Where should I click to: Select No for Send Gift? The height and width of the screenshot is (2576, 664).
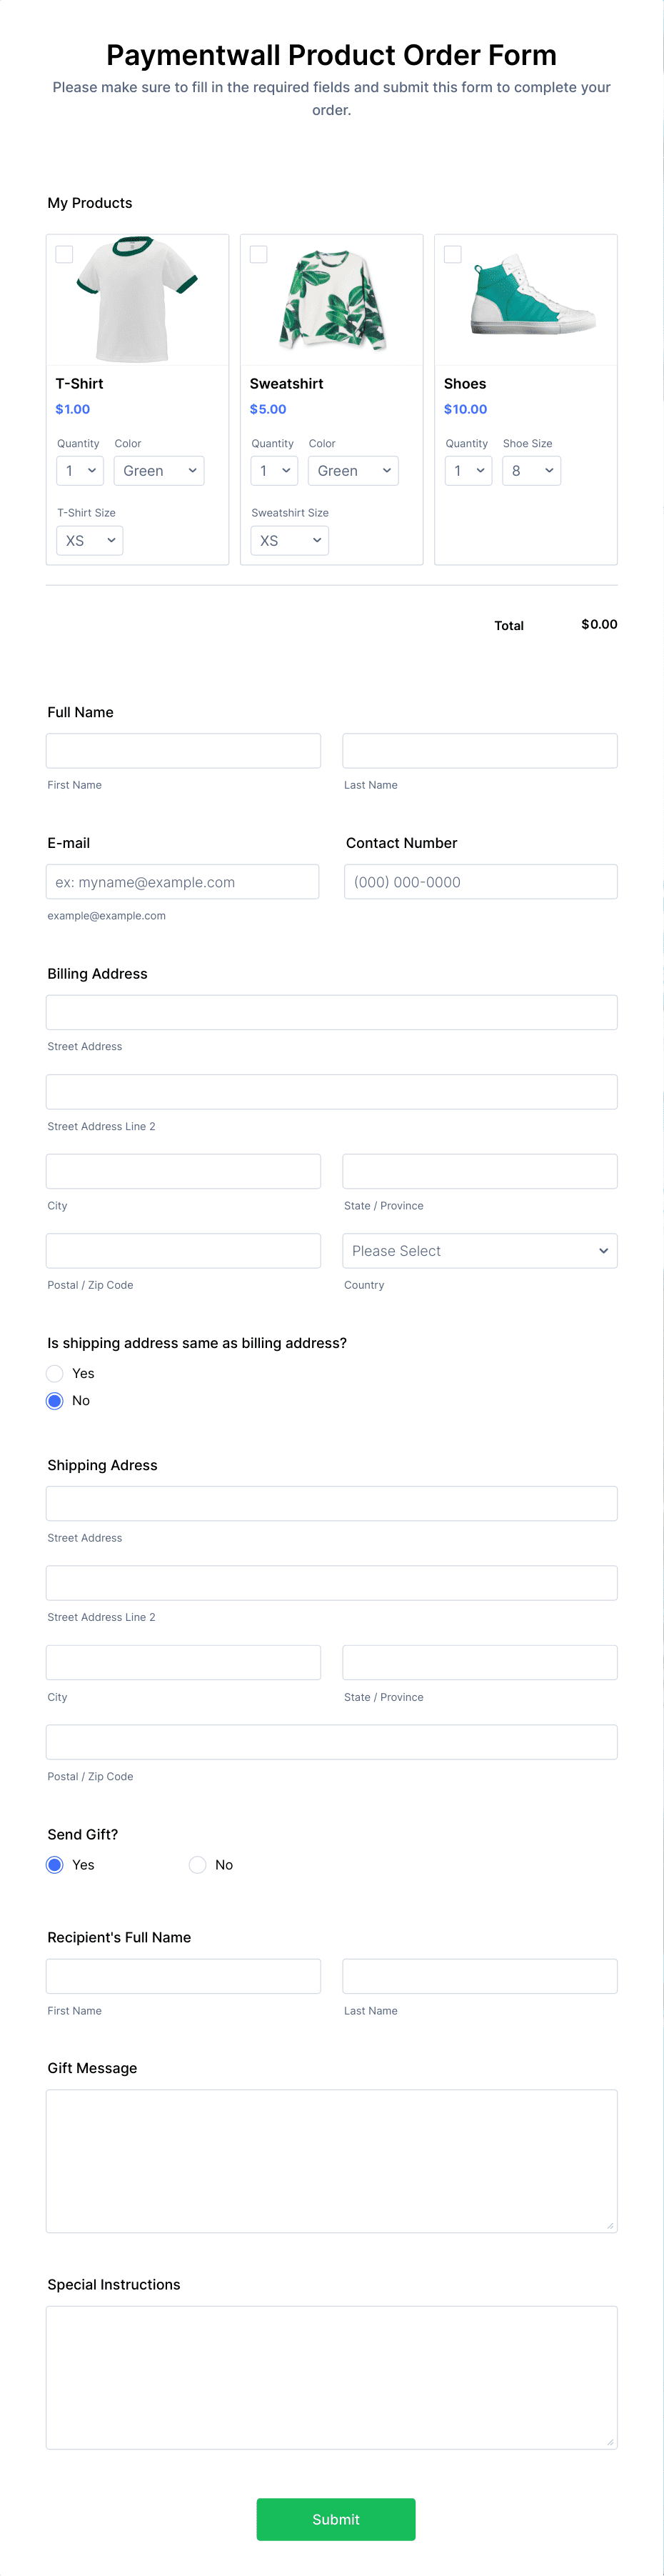[x=198, y=1865]
